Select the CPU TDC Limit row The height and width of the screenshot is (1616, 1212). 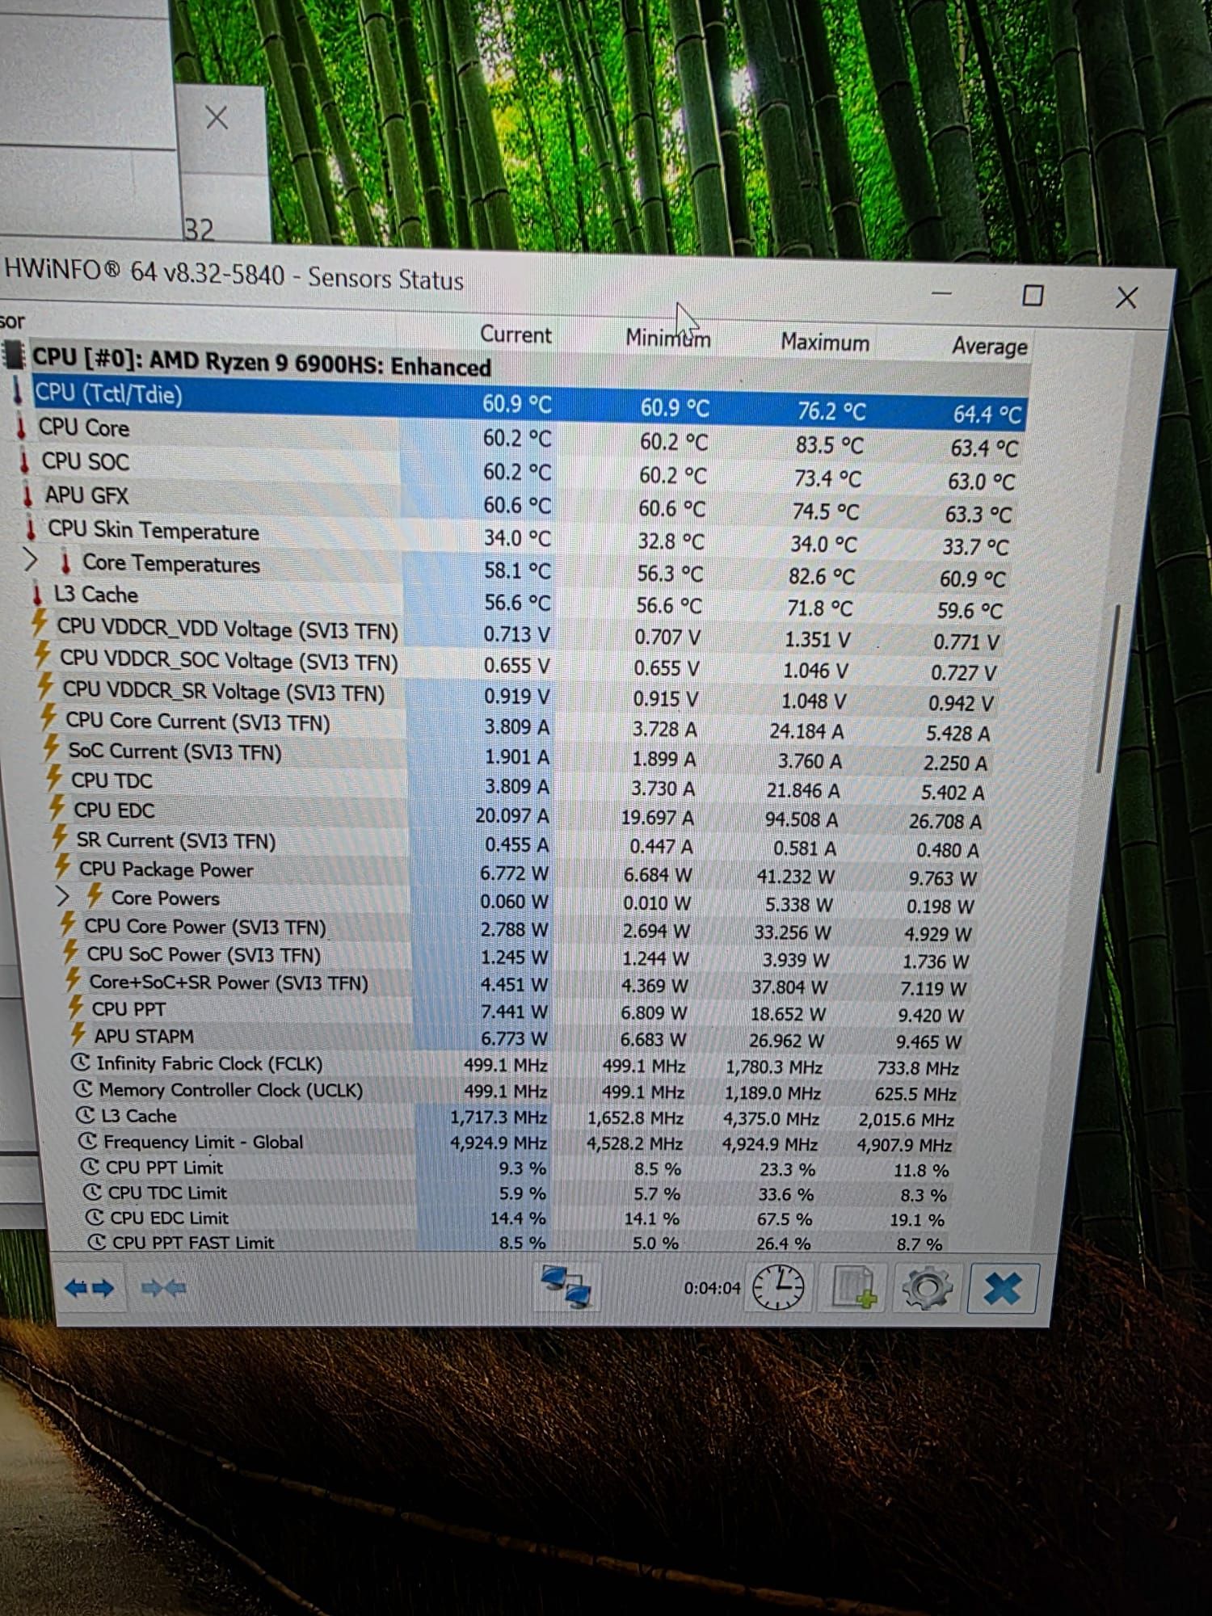517,1193
